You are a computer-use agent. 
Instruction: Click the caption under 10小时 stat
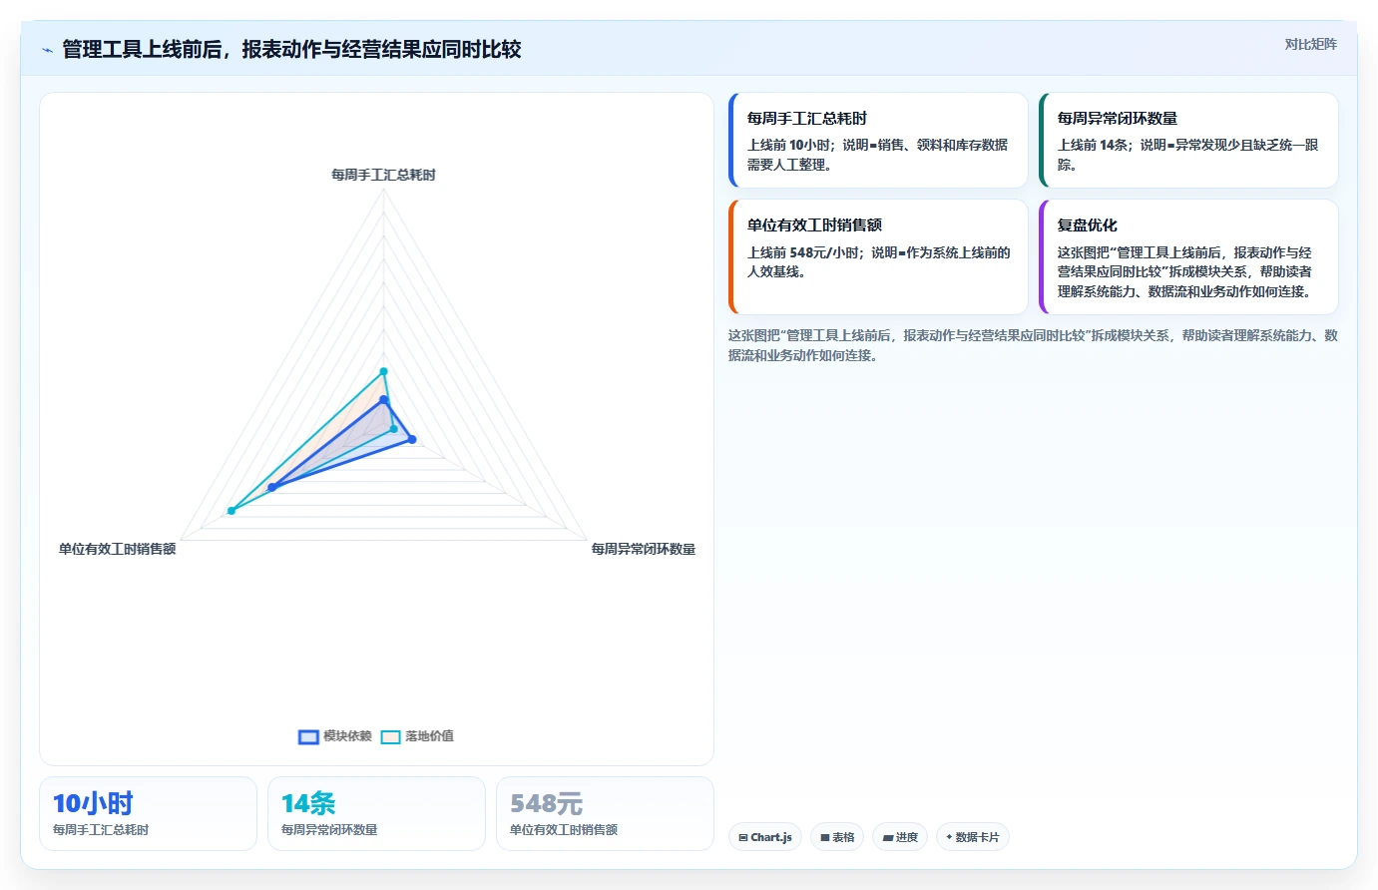pyautogui.click(x=101, y=830)
